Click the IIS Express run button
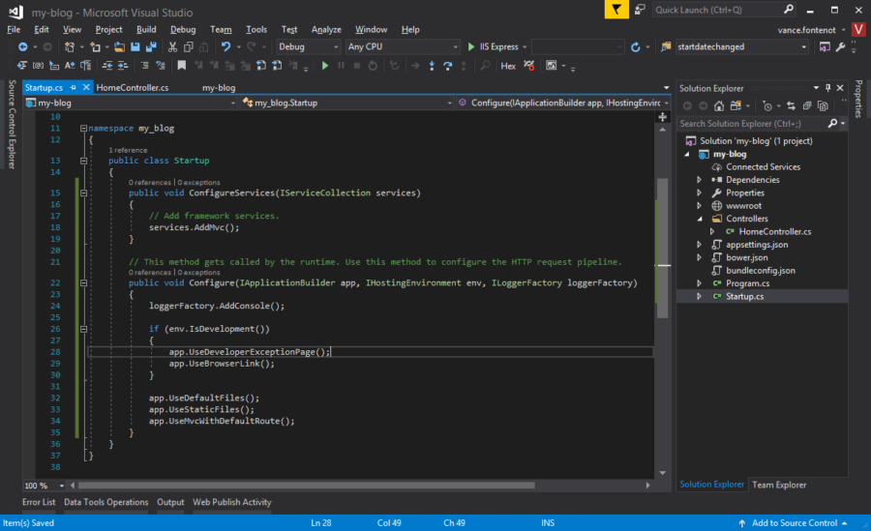 click(493, 47)
